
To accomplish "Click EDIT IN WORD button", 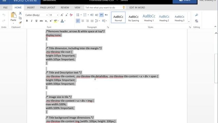I will click(137, 8).
